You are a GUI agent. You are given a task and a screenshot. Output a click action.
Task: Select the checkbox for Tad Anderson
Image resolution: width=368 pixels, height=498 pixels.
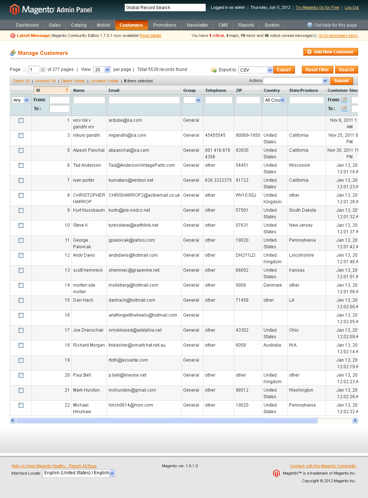coord(21,165)
